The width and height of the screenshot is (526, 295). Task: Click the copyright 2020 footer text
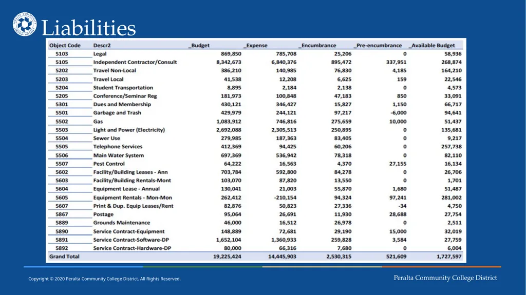click(x=104, y=279)
